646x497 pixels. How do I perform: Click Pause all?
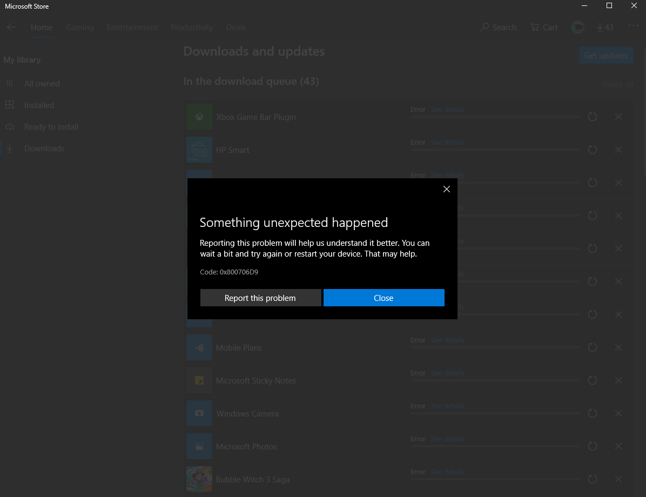click(617, 84)
